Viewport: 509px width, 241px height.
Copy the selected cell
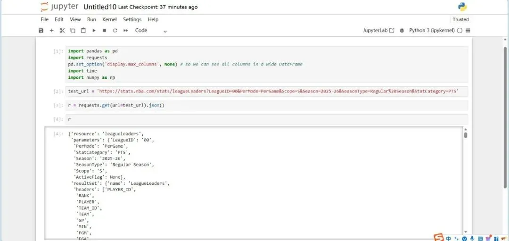[x=73, y=31]
